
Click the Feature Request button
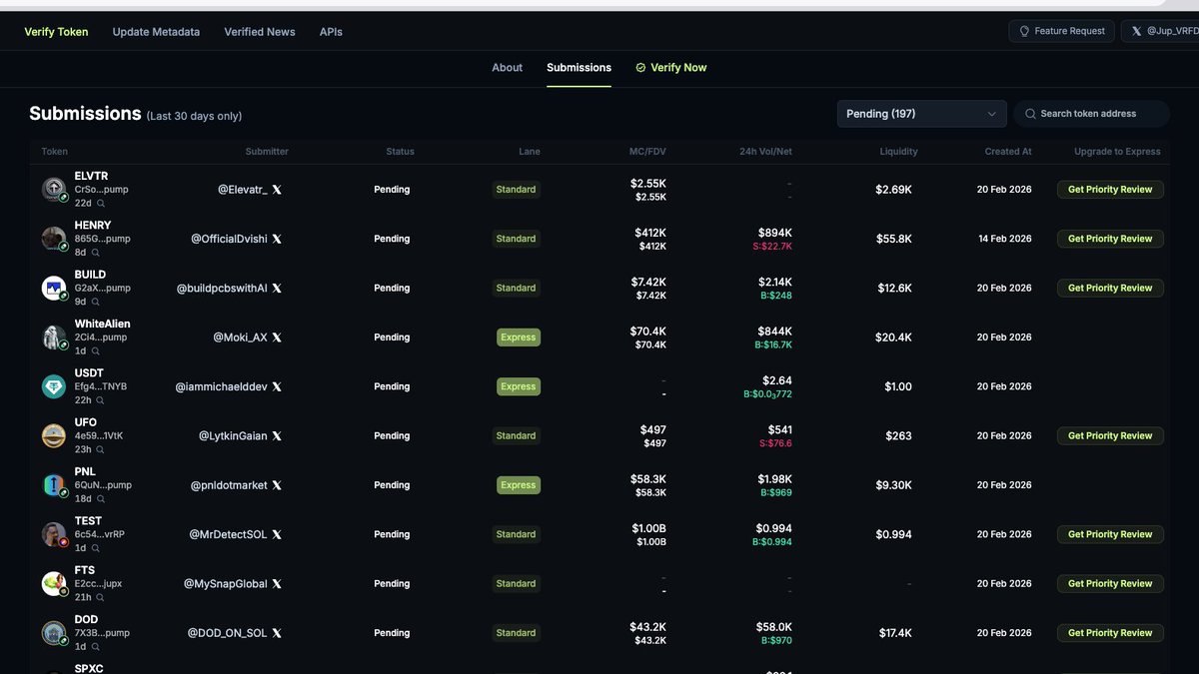(x=1061, y=31)
